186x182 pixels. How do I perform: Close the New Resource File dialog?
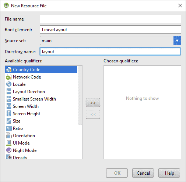click(x=180, y=6)
